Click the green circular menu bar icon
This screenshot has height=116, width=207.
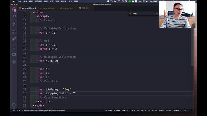tap(130, 1)
